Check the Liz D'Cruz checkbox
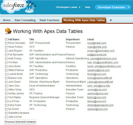Screen dimensions: 133x125 point(6,101)
